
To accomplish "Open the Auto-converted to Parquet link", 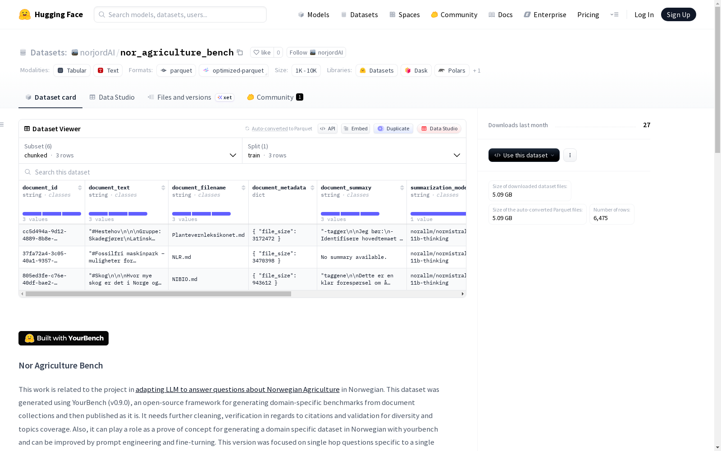I will 278,129.
